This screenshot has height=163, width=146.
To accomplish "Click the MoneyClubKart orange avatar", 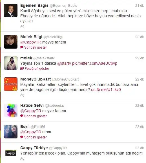I will tap(11, 84).
